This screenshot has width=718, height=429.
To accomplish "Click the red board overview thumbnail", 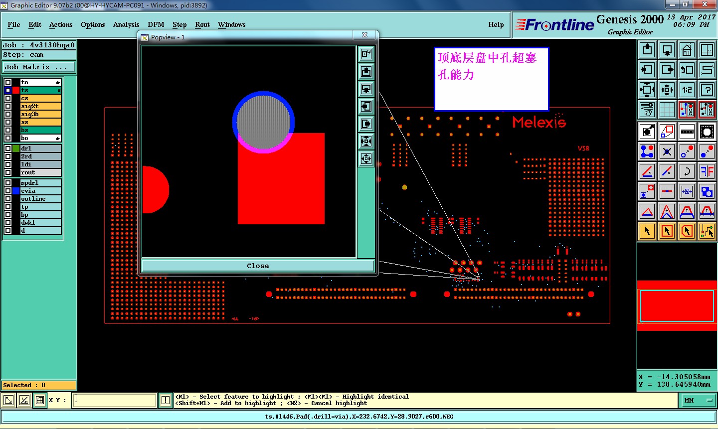I will click(677, 305).
